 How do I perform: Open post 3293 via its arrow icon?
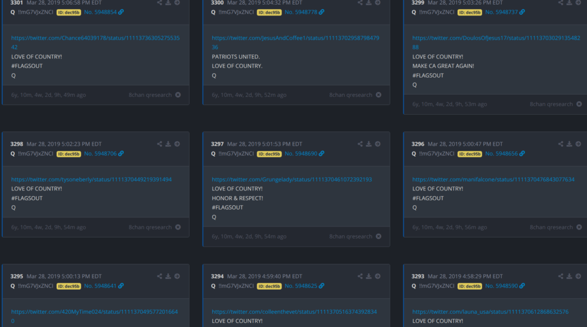pos(578,276)
